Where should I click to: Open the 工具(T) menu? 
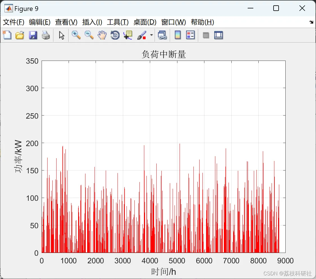tap(118, 22)
